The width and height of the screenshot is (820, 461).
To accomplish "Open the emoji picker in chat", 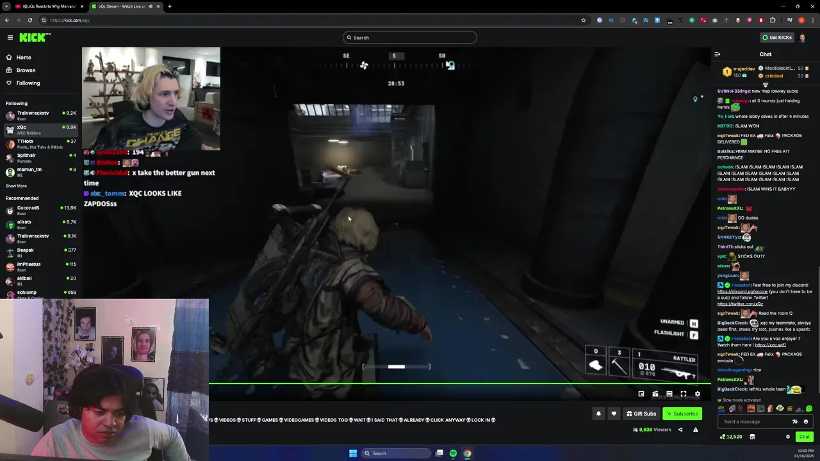I will tap(806, 422).
